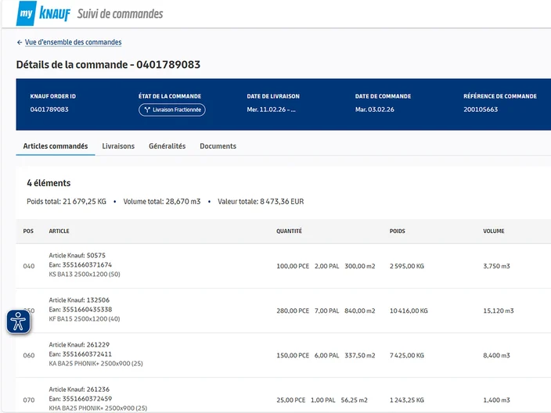
Task: Click Knauf Order ID value 0401789083
Action: tap(49, 110)
